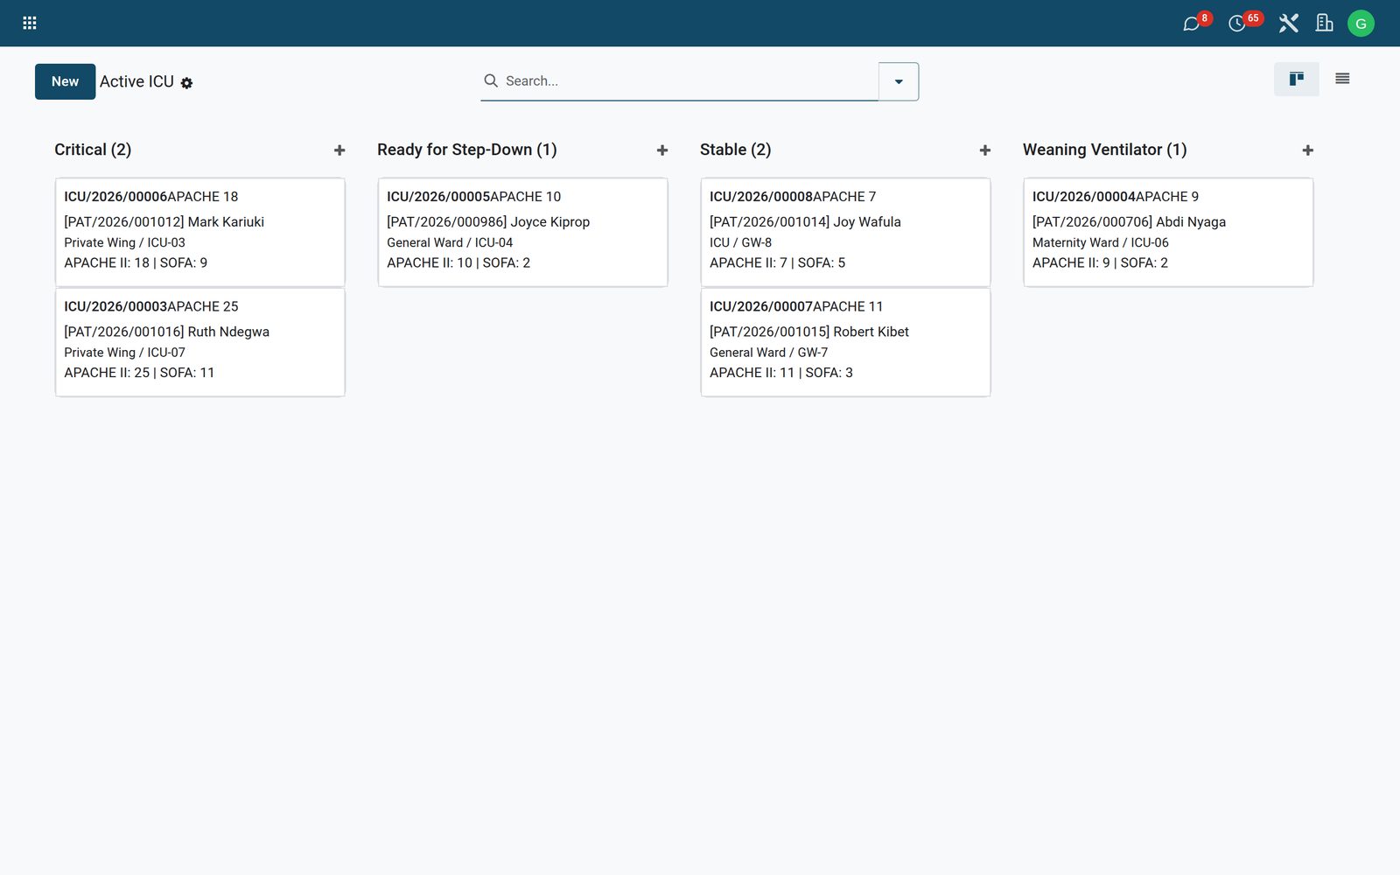Click the New button
This screenshot has height=875, width=1400.
[65, 81]
